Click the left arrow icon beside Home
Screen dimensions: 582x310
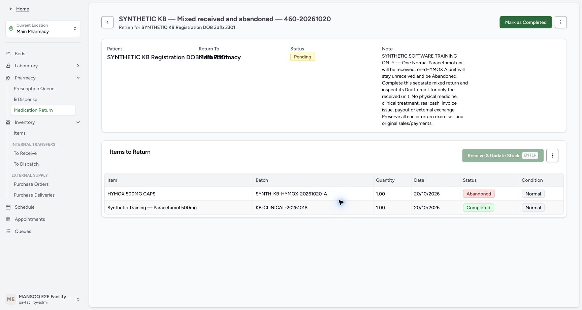point(11,9)
